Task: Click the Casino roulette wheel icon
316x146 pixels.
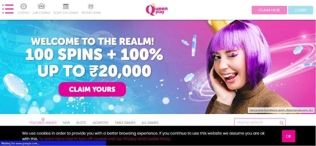Action: click(23, 6)
